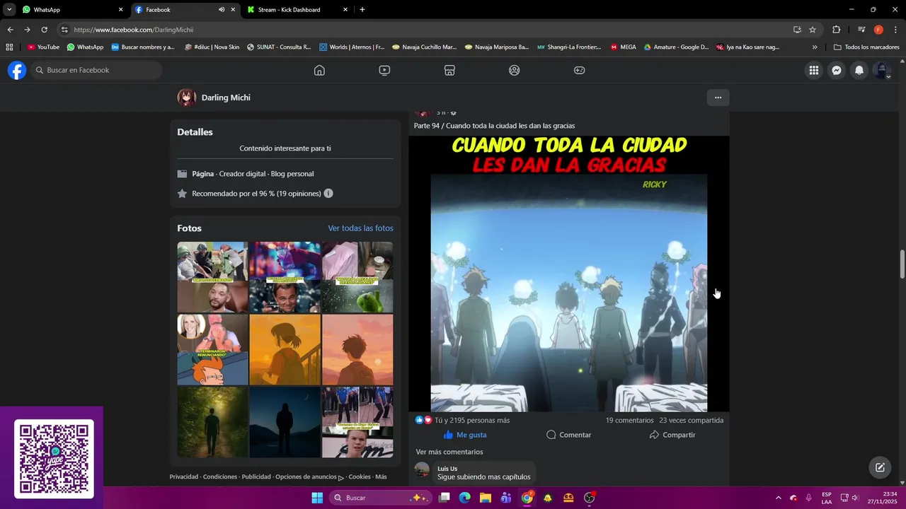The width and height of the screenshot is (906, 509).
Task: Open Luis Us commenter profile
Action: pyautogui.click(x=447, y=469)
